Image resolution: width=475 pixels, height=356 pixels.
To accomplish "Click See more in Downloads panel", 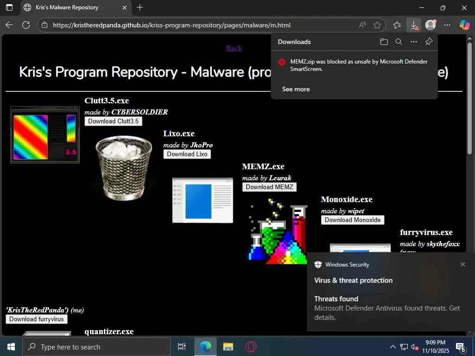I will [x=295, y=89].
